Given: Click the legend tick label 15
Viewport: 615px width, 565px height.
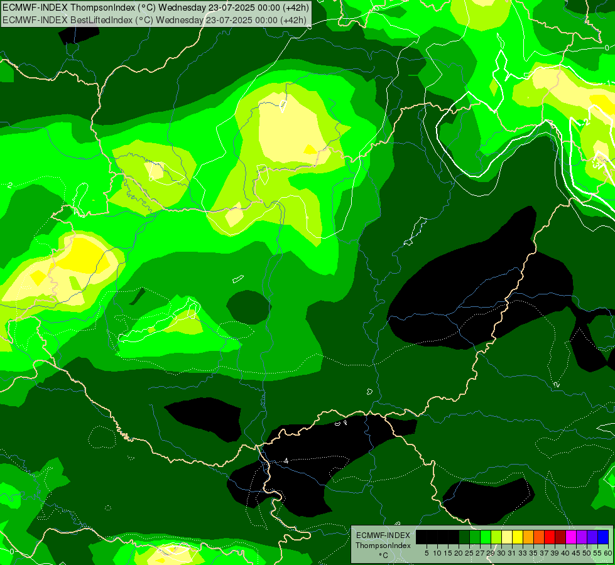Looking at the screenshot, I should (449, 553).
